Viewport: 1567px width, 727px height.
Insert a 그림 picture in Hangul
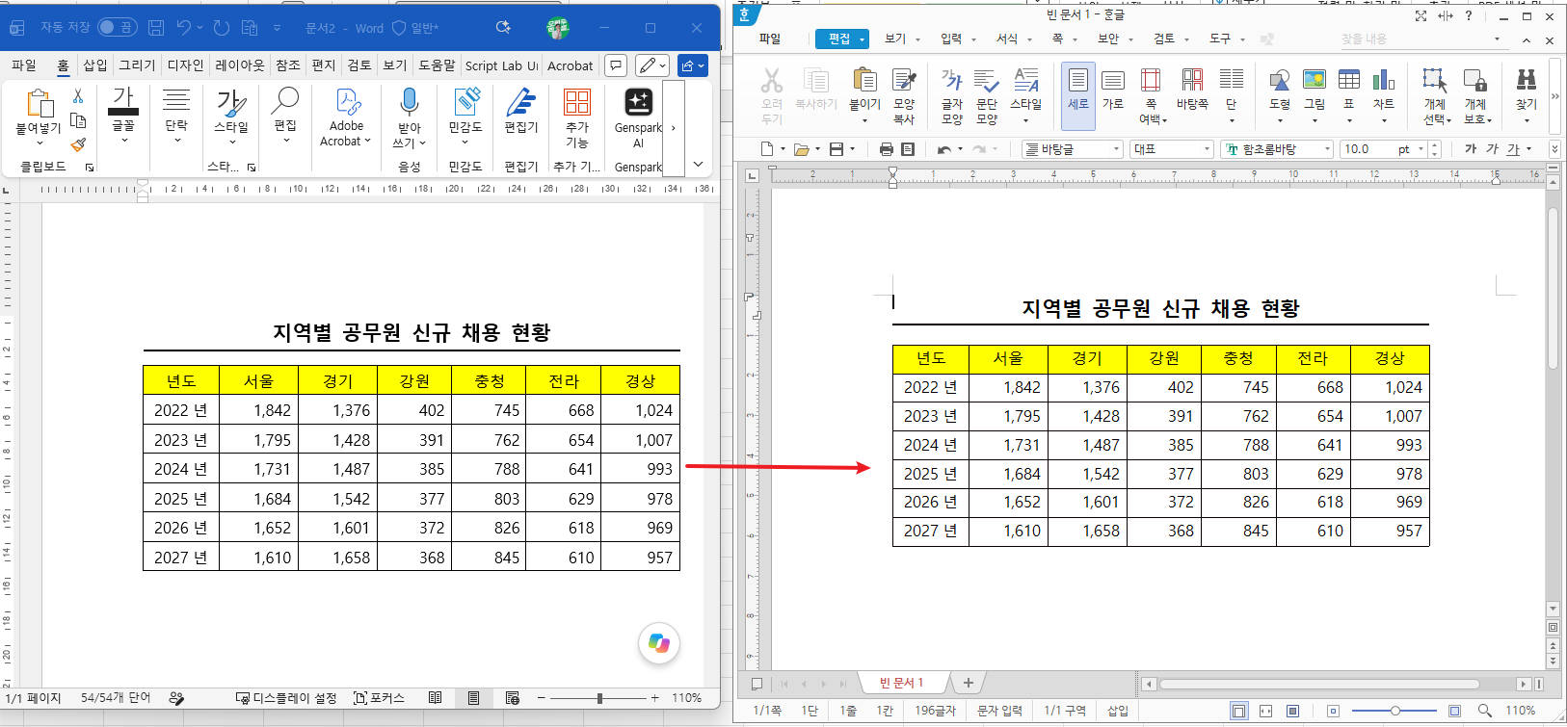click(1315, 89)
